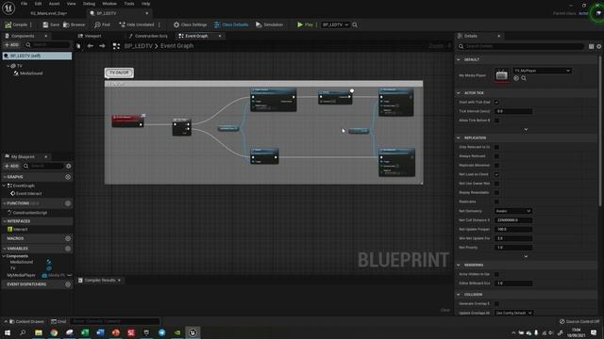This screenshot has height=339, width=604.
Task: Toggle Actor Hidden in Game checkbox
Action: pyautogui.click(x=496, y=274)
